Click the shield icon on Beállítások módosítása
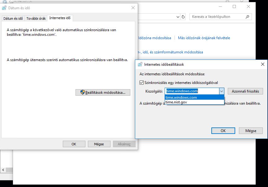268x187 pixels. pos(83,92)
